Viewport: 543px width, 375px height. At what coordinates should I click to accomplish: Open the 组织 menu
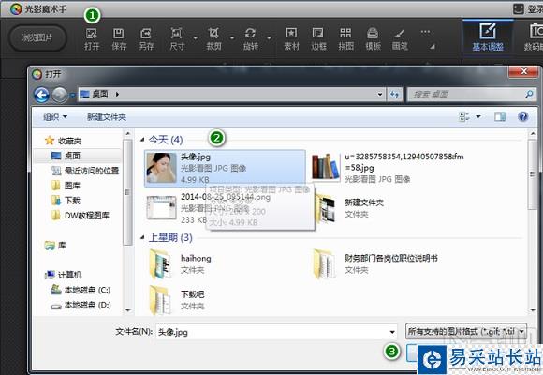(54, 117)
